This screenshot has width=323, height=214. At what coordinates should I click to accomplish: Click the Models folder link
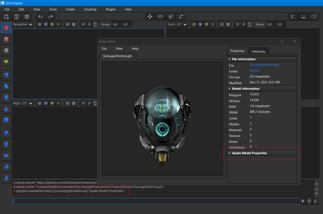click(255, 70)
